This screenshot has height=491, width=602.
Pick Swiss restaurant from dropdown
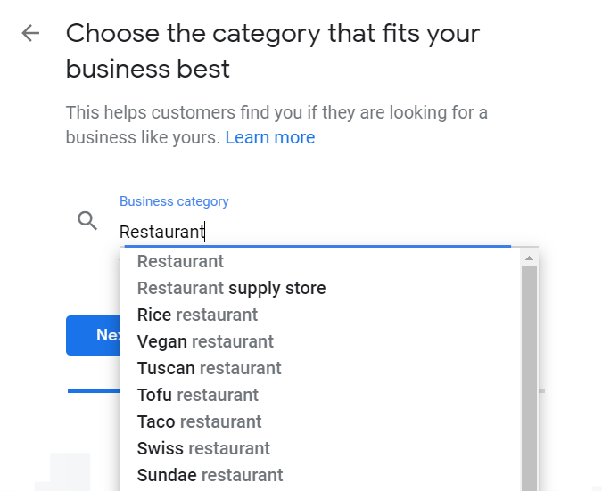pos(203,448)
